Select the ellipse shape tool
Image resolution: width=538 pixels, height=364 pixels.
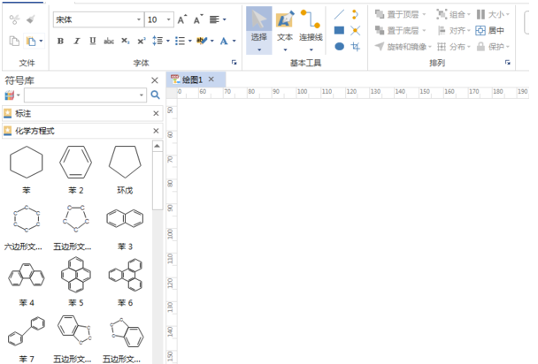coord(339,46)
